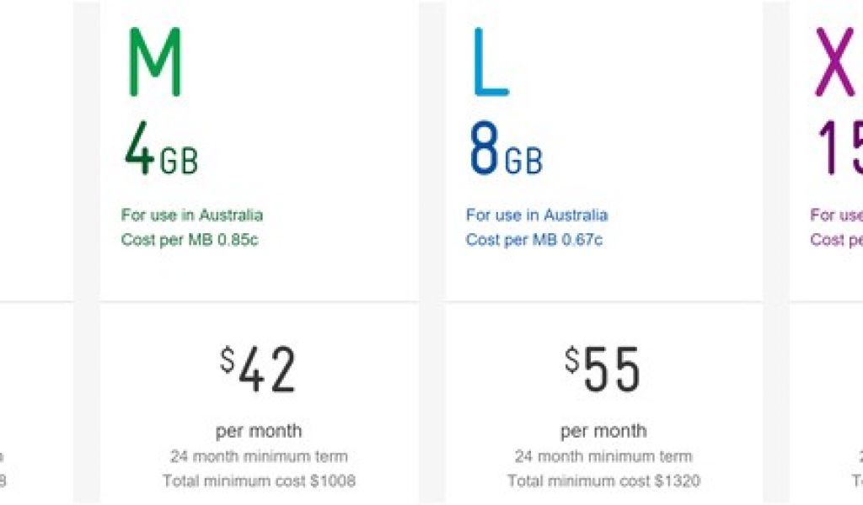Click blue 'For use in Australia' text
Image resolution: width=863 pixels, height=505 pixels.
tap(537, 215)
